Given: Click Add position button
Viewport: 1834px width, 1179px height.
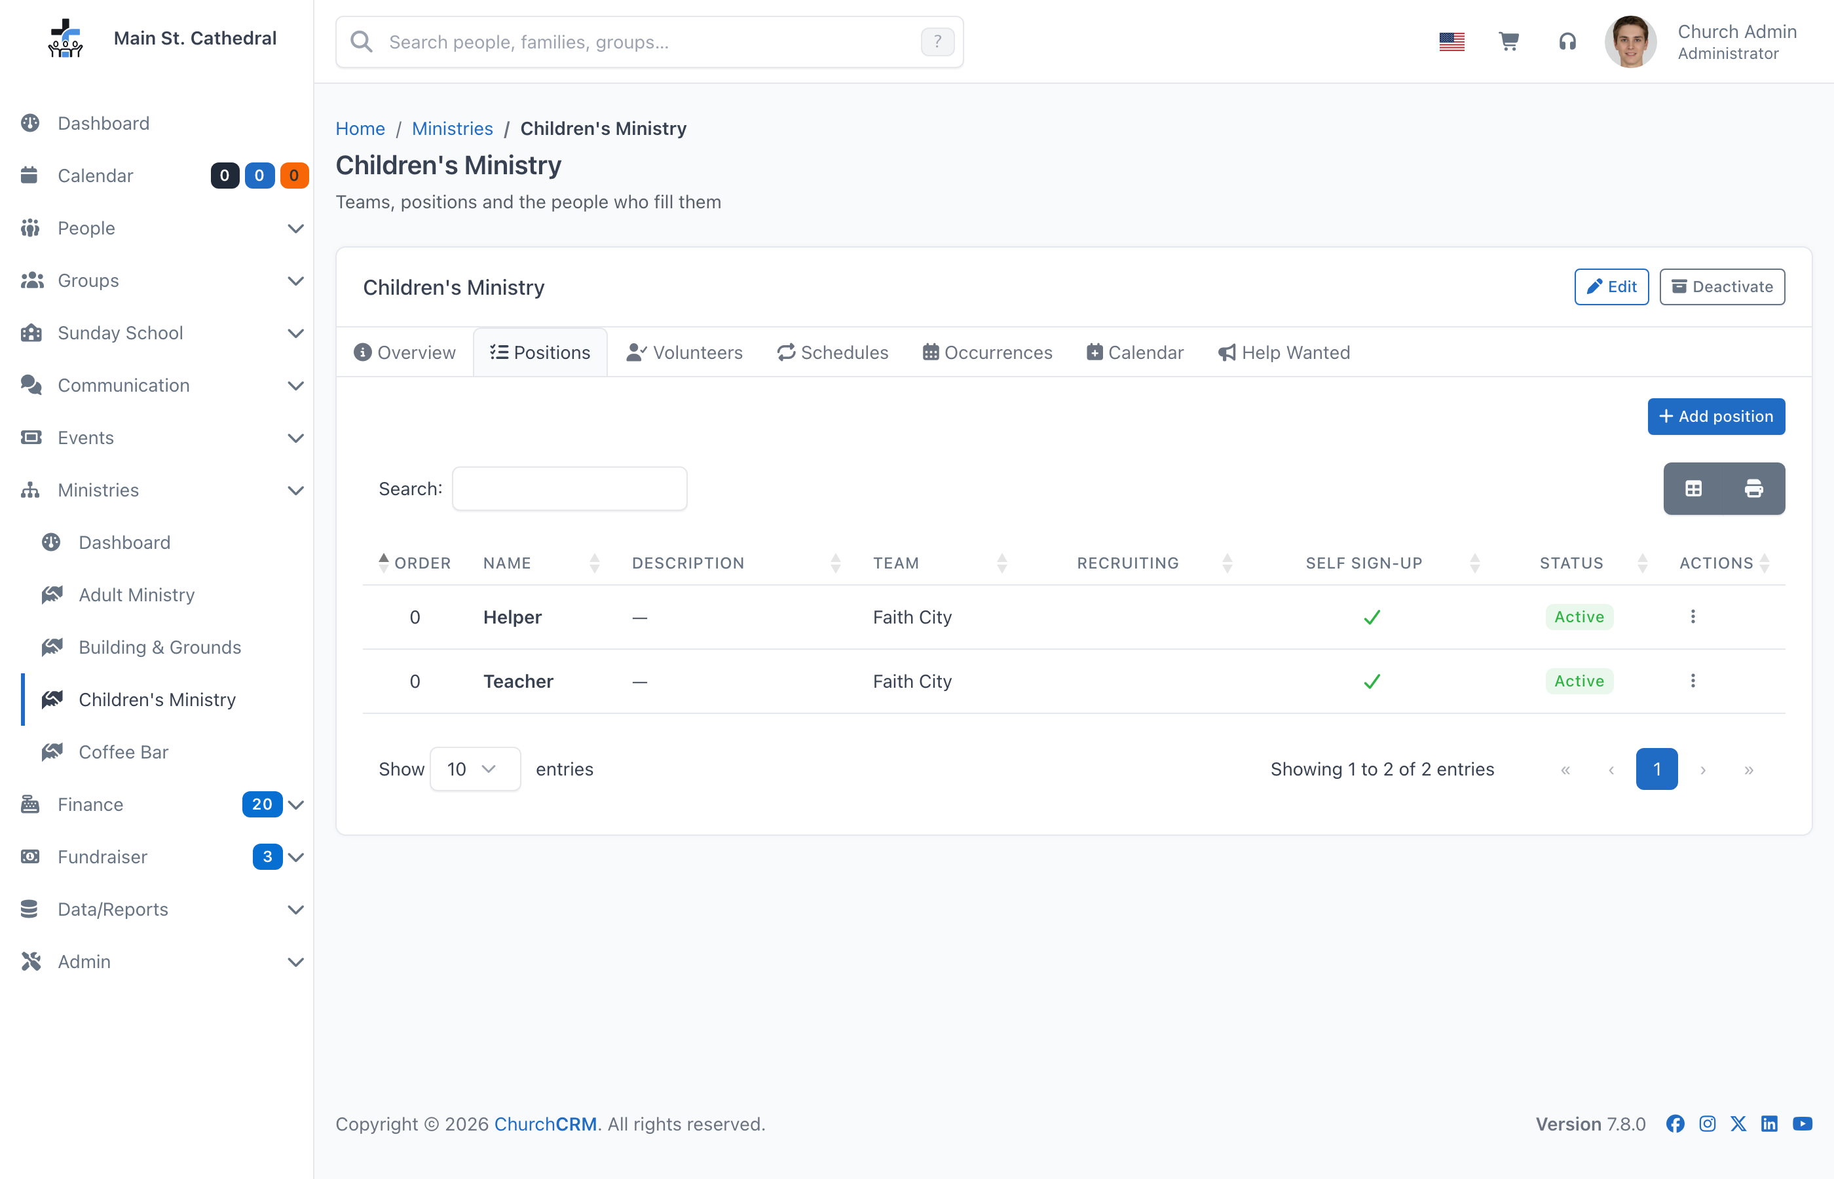Looking at the screenshot, I should click(1716, 416).
